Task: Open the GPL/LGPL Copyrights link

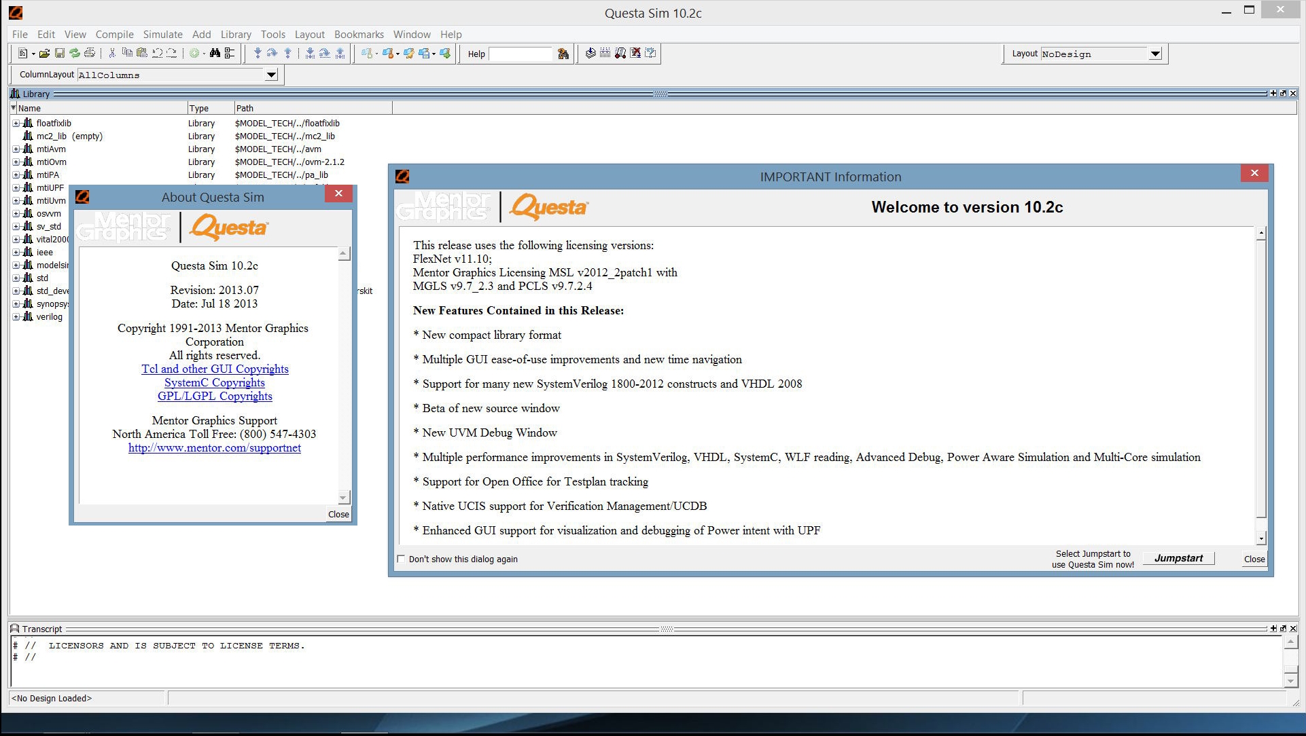Action: [215, 396]
